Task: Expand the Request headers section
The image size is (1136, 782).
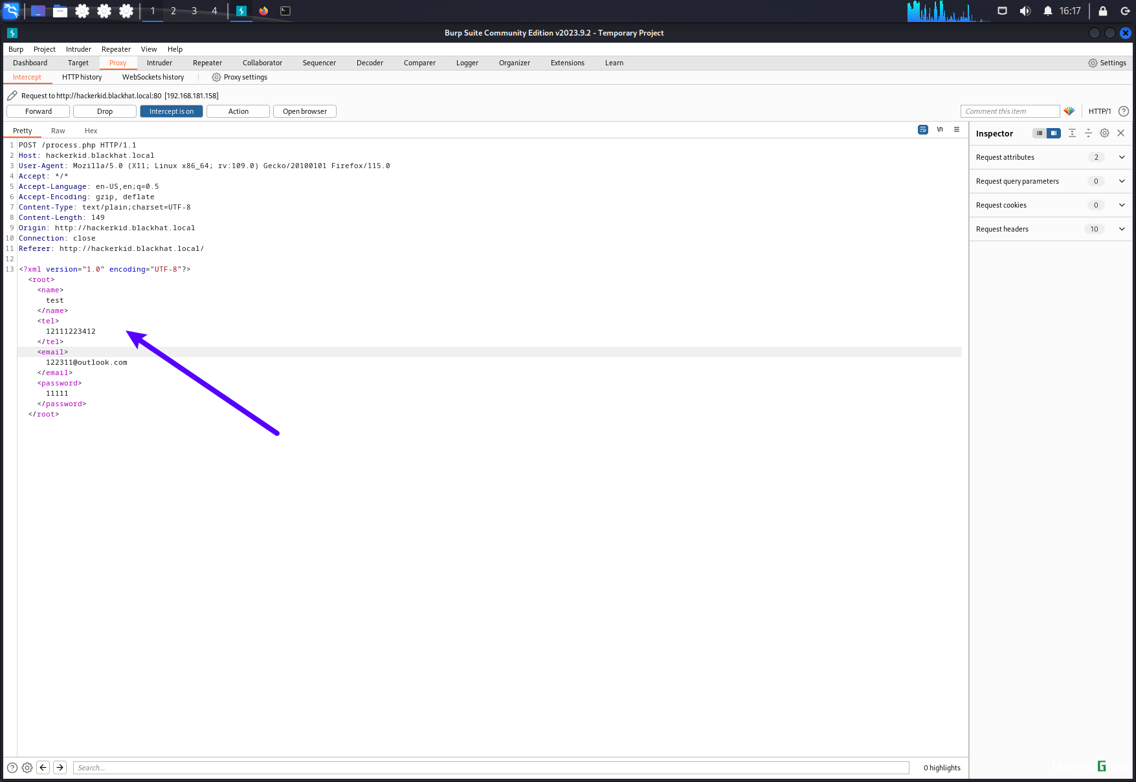Action: [1051, 229]
